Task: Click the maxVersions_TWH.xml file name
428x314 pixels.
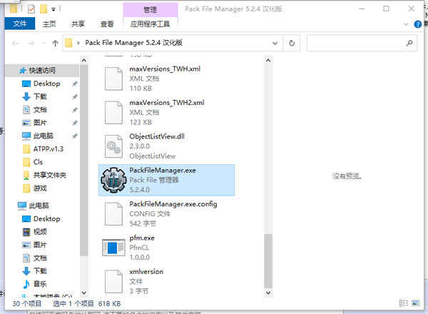Action: pyautogui.click(x=165, y=69)
